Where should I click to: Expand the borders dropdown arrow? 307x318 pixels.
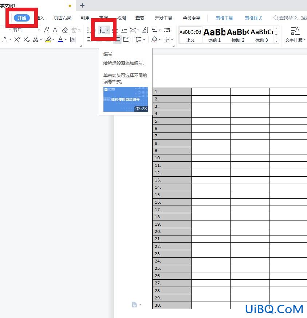click(172, 39)
